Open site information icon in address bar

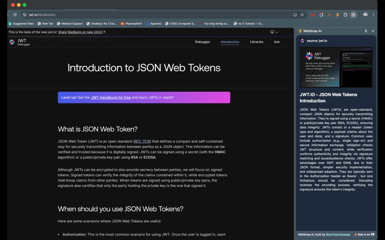25,15
